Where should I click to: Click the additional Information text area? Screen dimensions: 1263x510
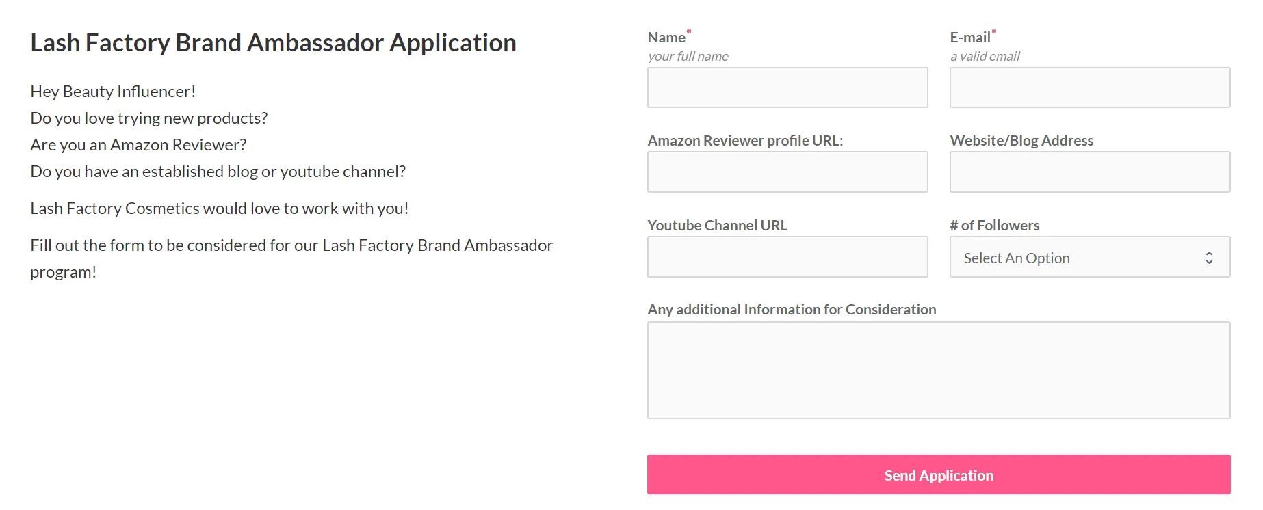[938, 370]
